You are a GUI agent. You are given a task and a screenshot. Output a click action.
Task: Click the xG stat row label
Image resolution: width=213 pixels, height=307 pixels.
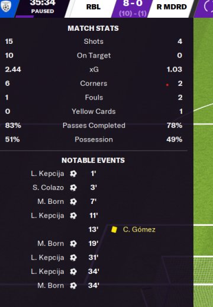[x=94, y=69]
